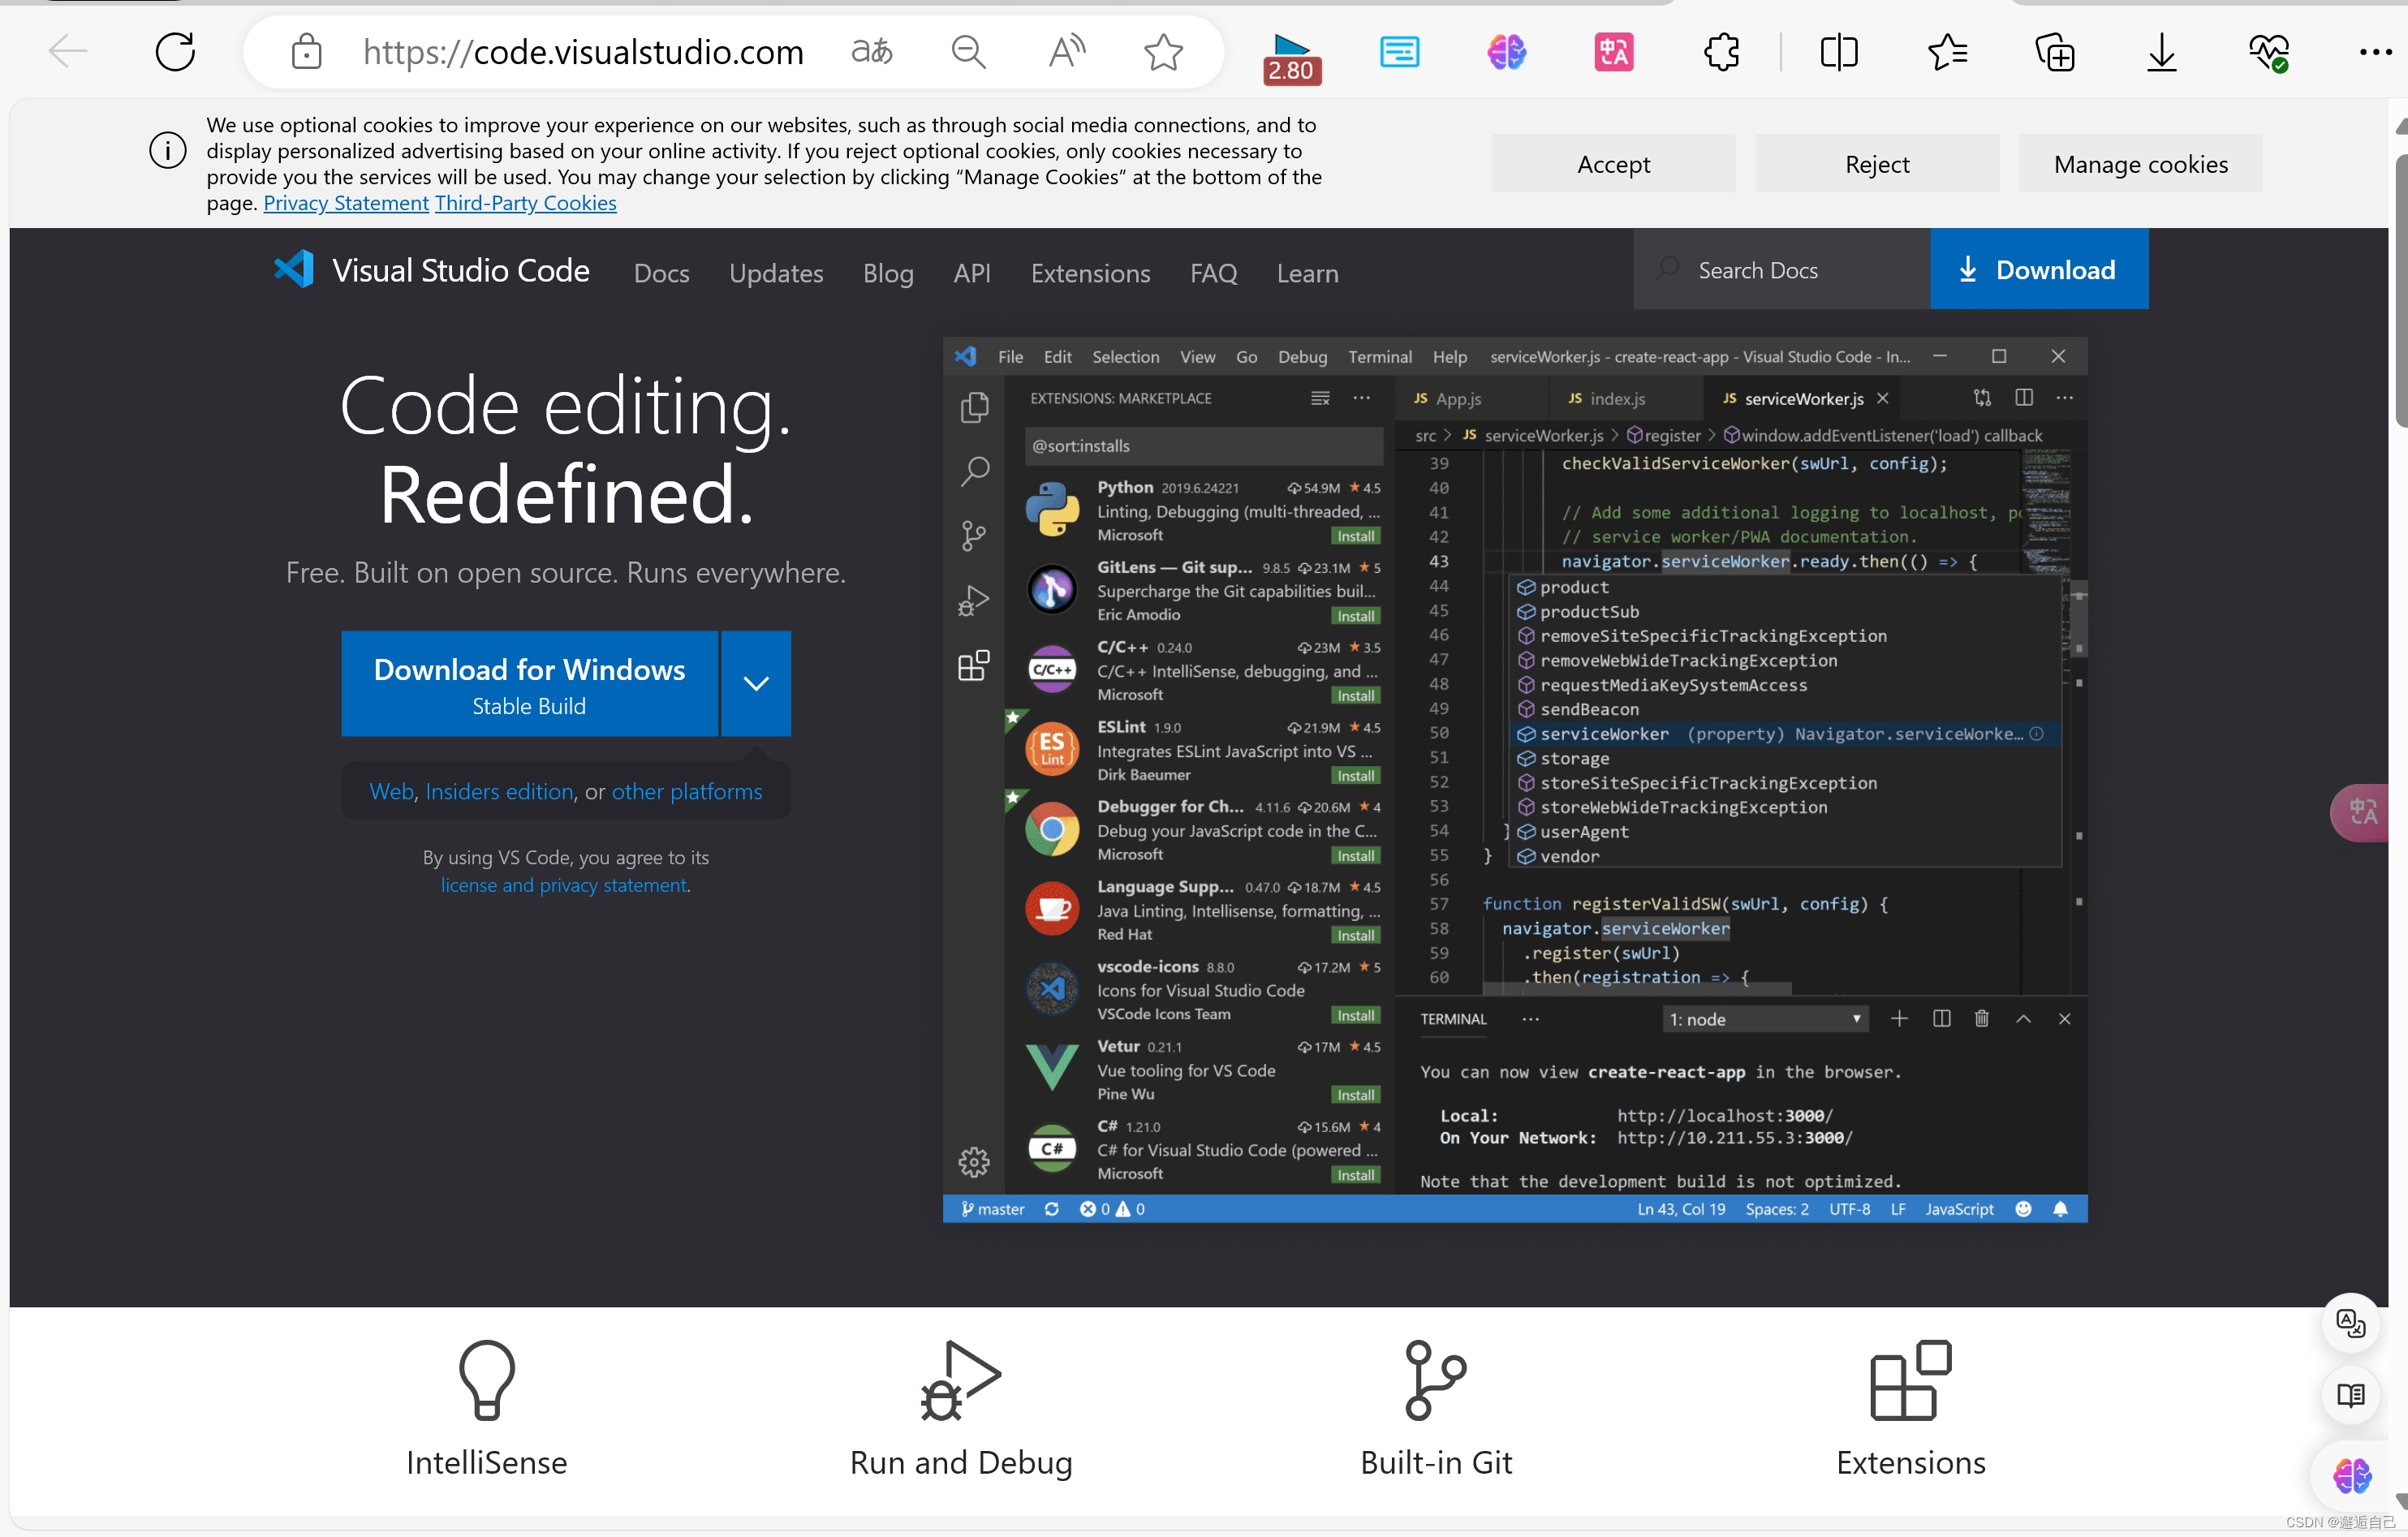Open the browser downloads icon
Screen dimensions: 2408x1537
(2161, 51)
